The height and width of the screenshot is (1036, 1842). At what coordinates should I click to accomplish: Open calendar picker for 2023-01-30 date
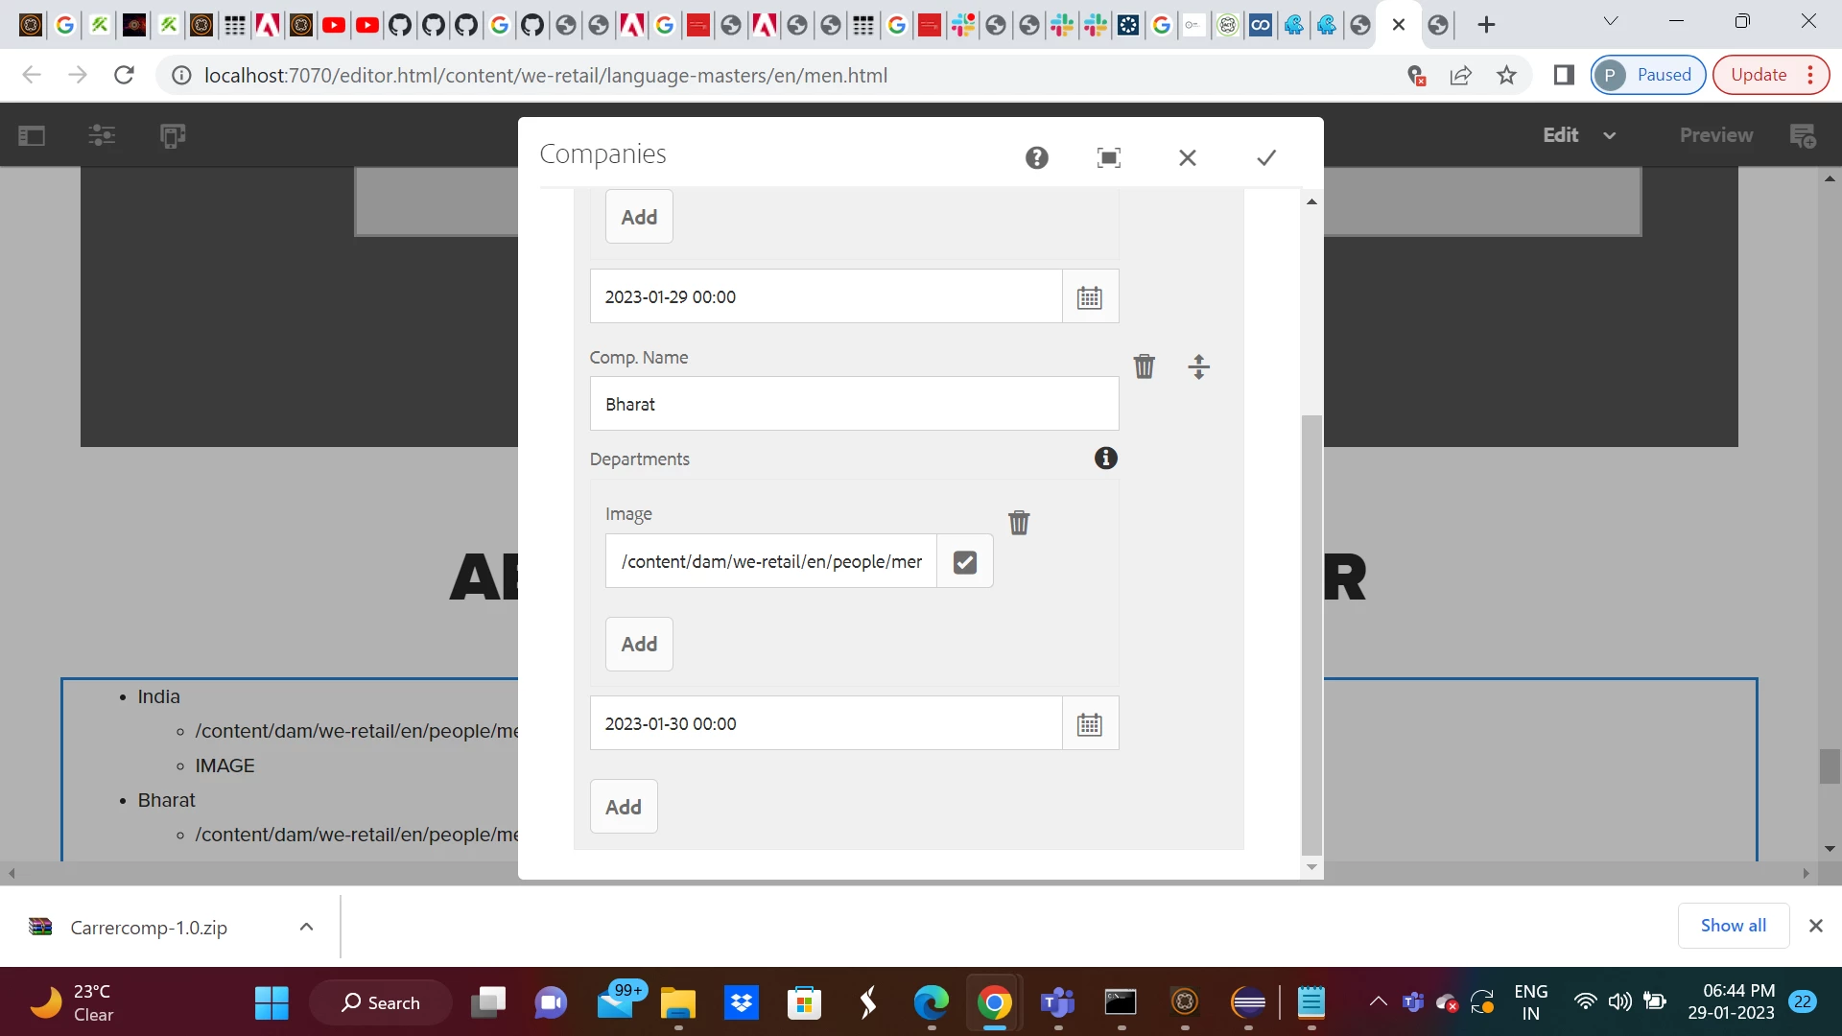click(x=1089, y=724)
